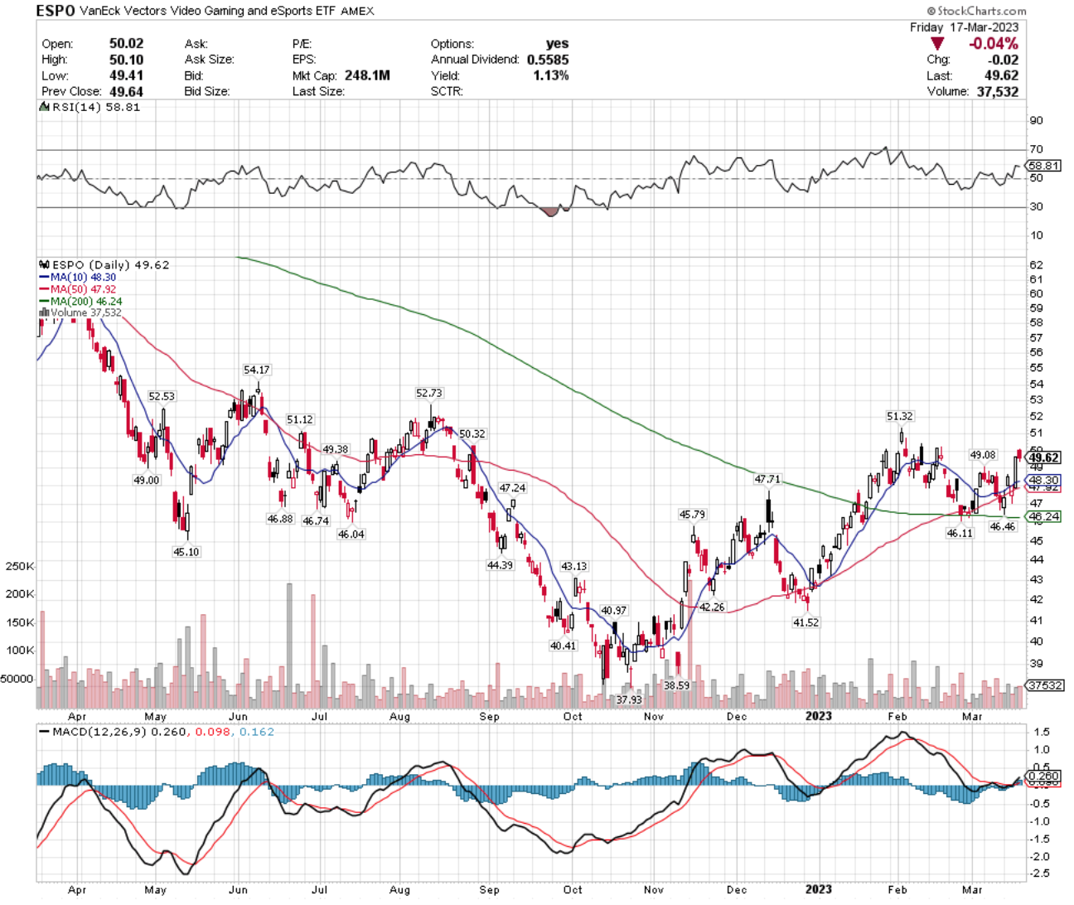
Task: Click the Open value 50.02
Action: (x=126, y=44)
